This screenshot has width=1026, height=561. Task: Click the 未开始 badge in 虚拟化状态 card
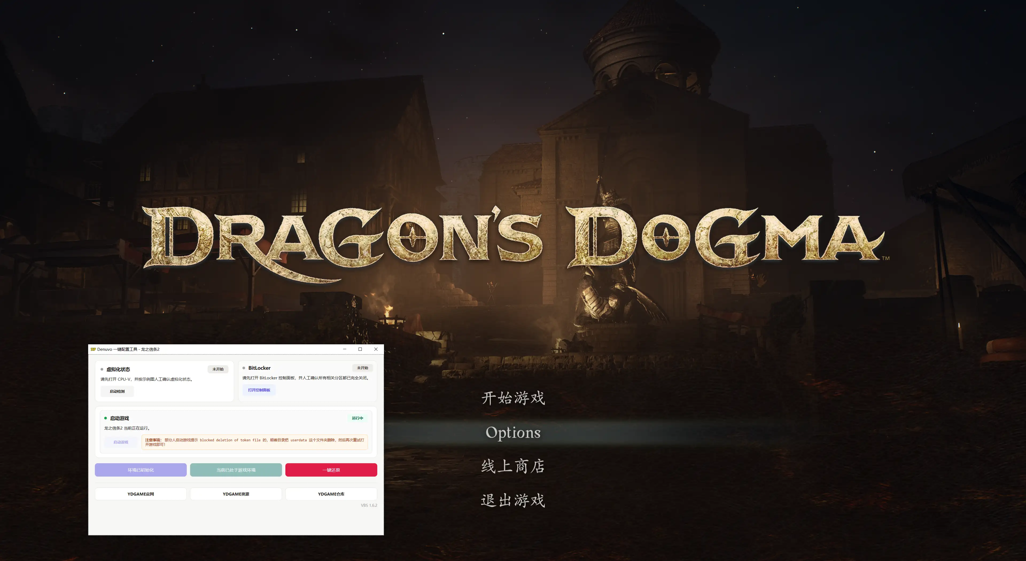pyautogui.click(x=218, y=369)
